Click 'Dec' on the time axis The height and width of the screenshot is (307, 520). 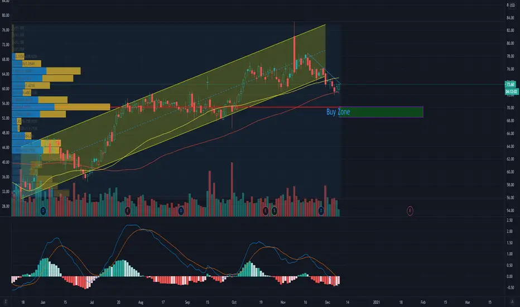pyautogui.click(x=328, y=303)
